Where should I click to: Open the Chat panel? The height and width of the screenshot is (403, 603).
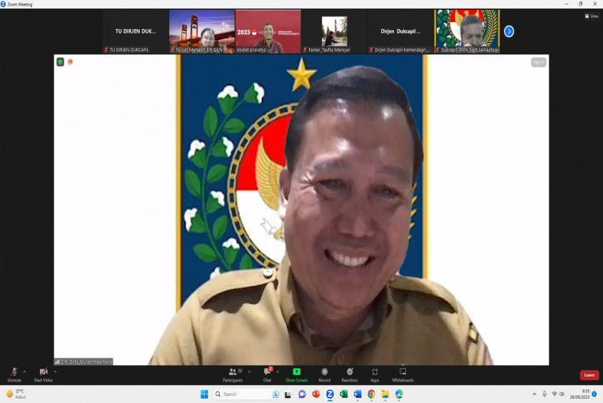(268, 374)
